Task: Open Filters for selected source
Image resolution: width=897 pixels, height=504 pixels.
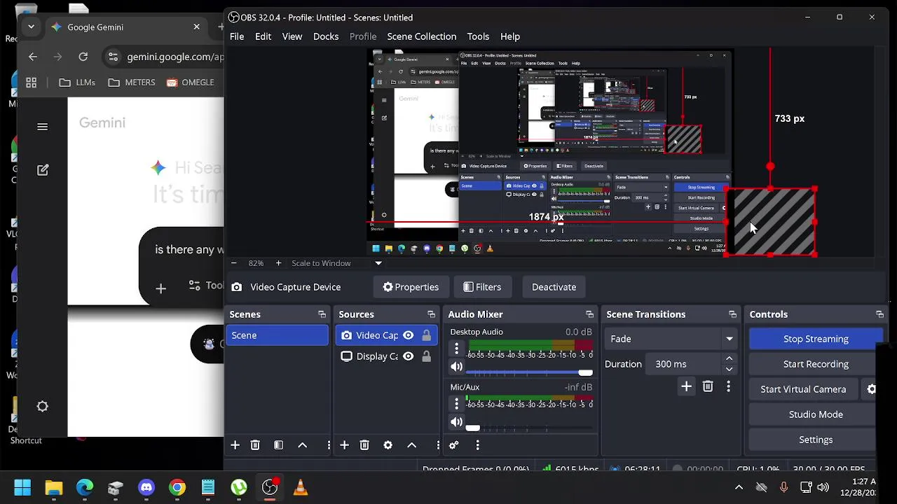Action: [x=482, y=287]
